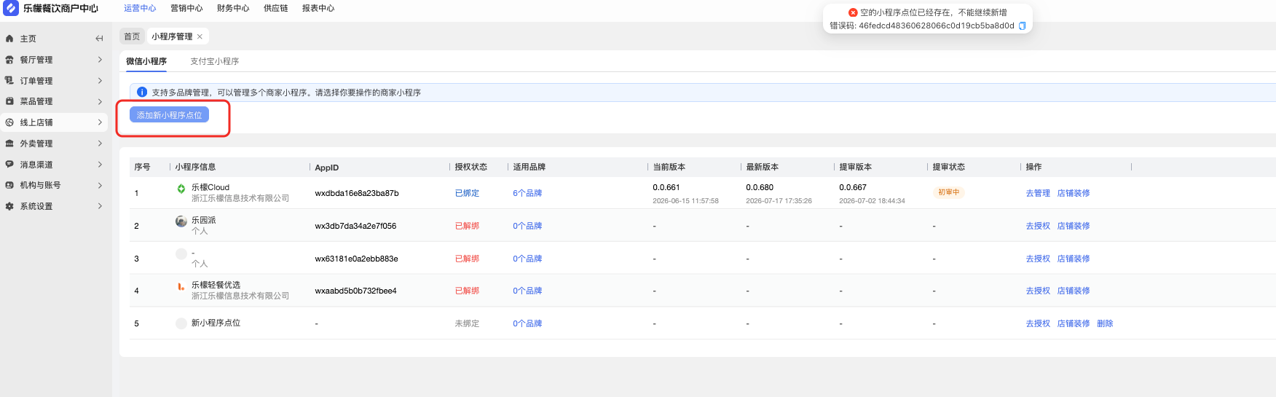Click 去授权 in row 3

point(1038,259)
